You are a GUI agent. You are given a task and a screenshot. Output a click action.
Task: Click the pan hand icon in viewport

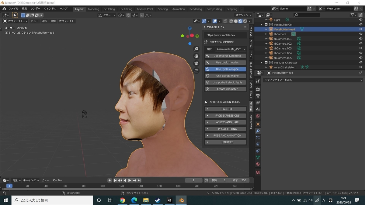pos(196,56)
